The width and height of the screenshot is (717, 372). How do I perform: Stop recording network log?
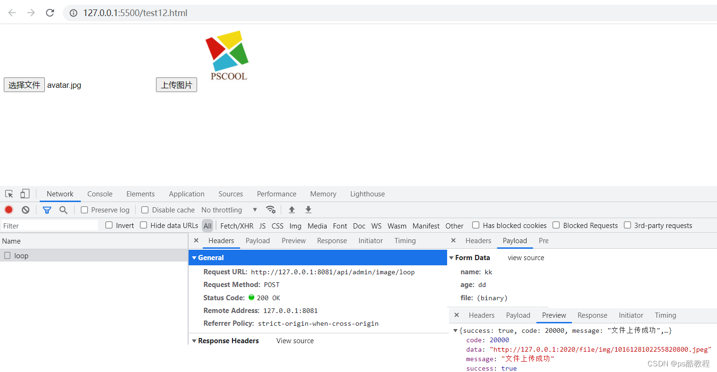(x=9, y=210)
